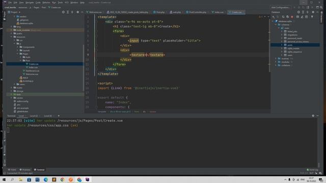
Task: Switch to the web.php editor tab
Action: [175, 12]
